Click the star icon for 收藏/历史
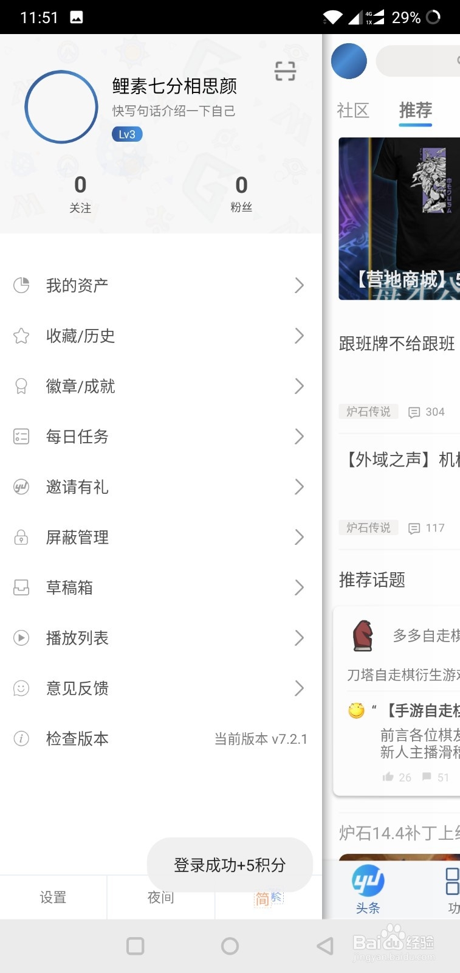The height and width of the screenshot is (973, 460). click(x=21, y=335)
